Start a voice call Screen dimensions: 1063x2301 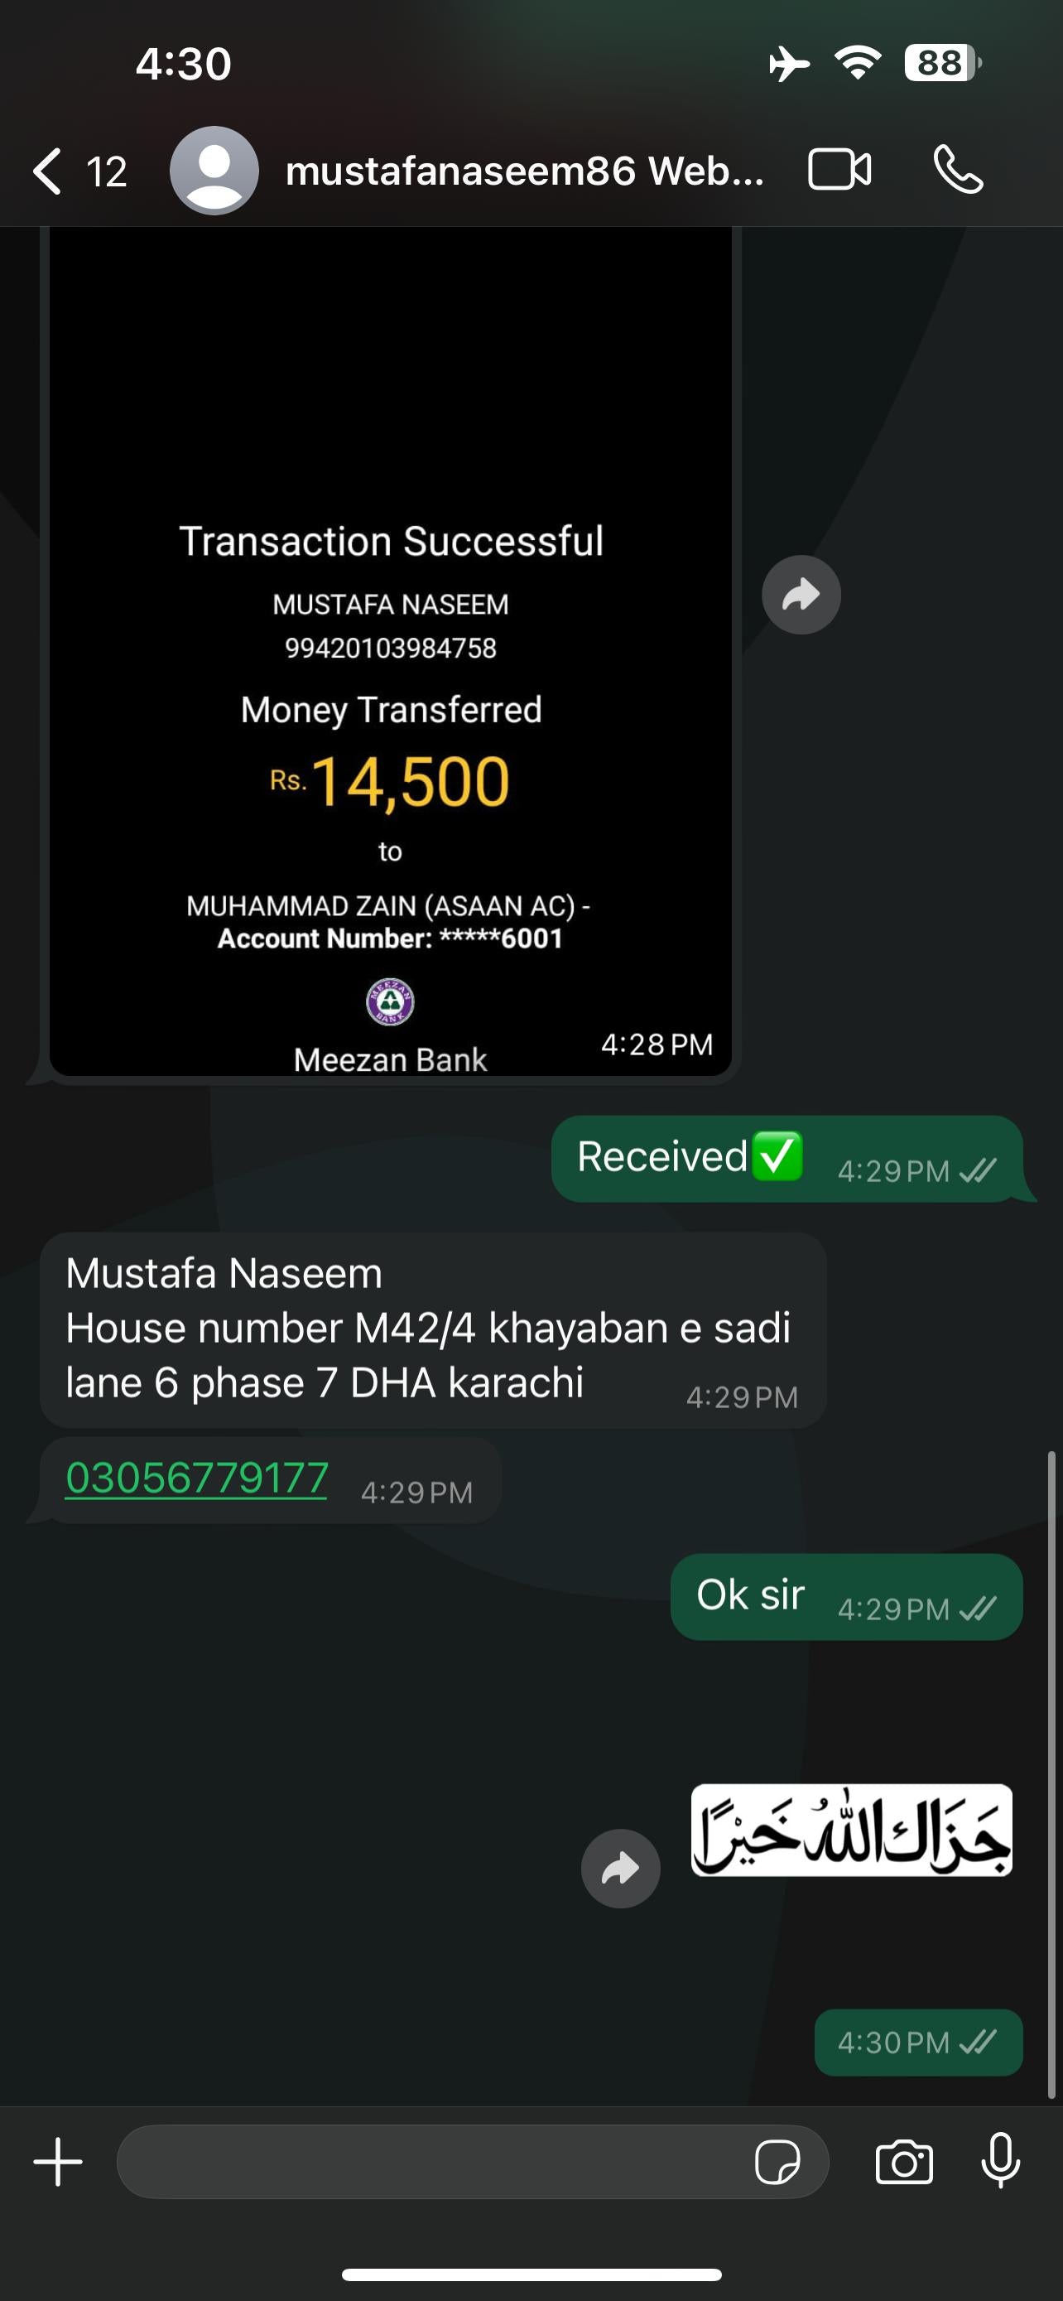pyautogui.click(x=958, y=170)
